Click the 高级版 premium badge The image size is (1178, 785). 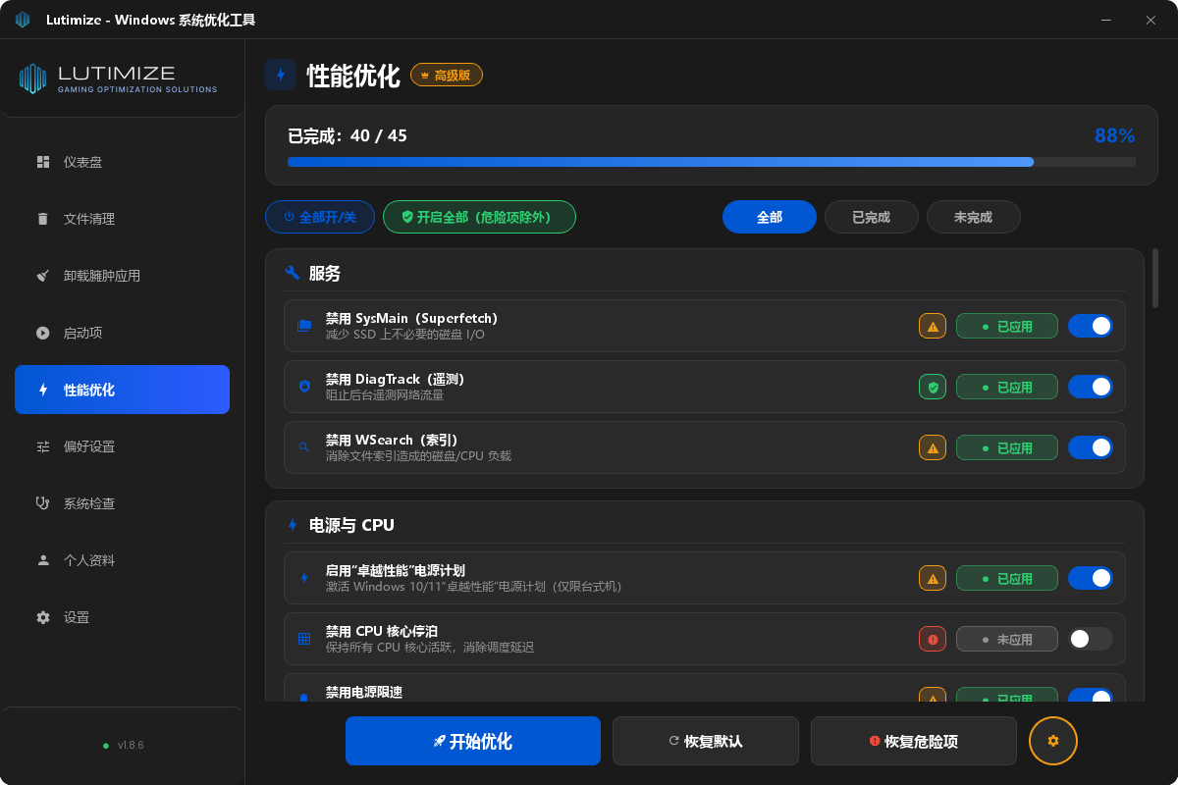click(447, 76)
